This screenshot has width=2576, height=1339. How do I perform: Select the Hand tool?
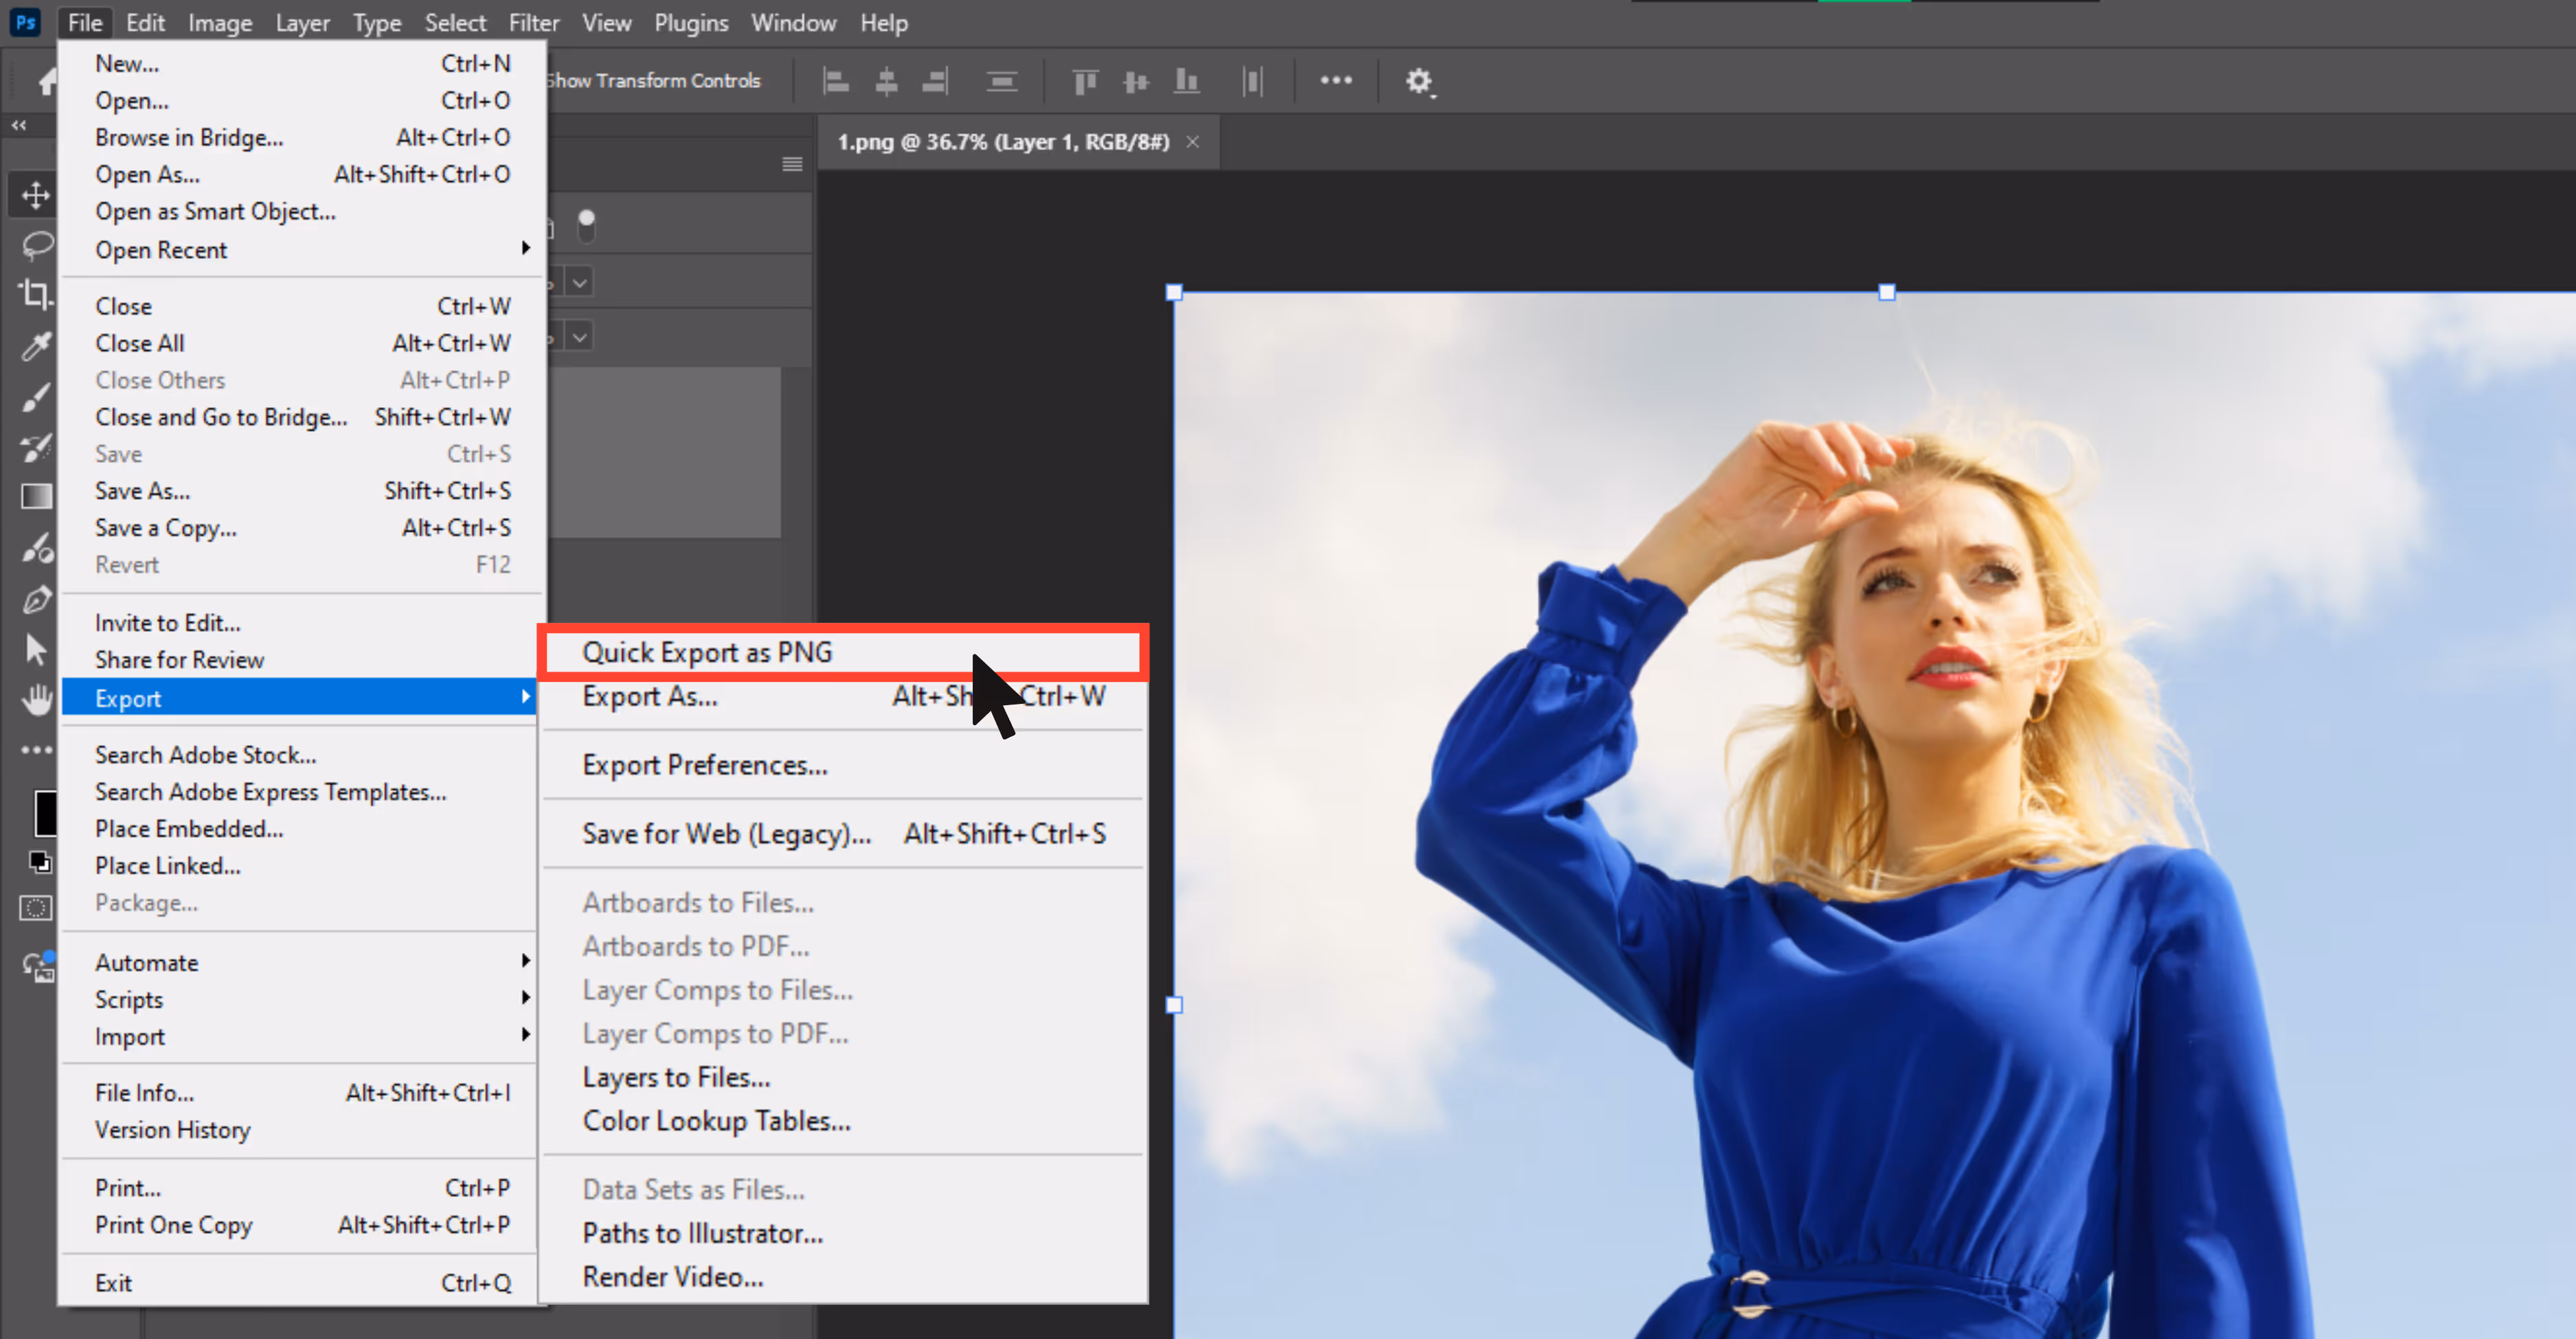tap(36, 700)
